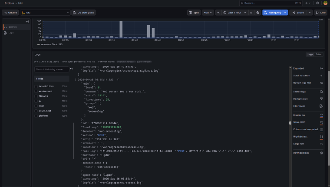
Task: Check the level field checkbox
Action: (36, 106)
